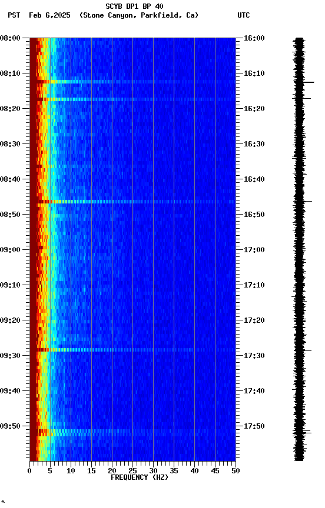The image size is (325, 508).
Task: Select the 08:40 PST time label
Action: pyautogui.click(x=10, y=179)
